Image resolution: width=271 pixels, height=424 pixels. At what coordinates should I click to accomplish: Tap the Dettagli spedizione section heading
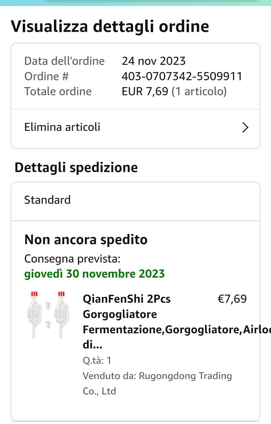coord(76,168)
